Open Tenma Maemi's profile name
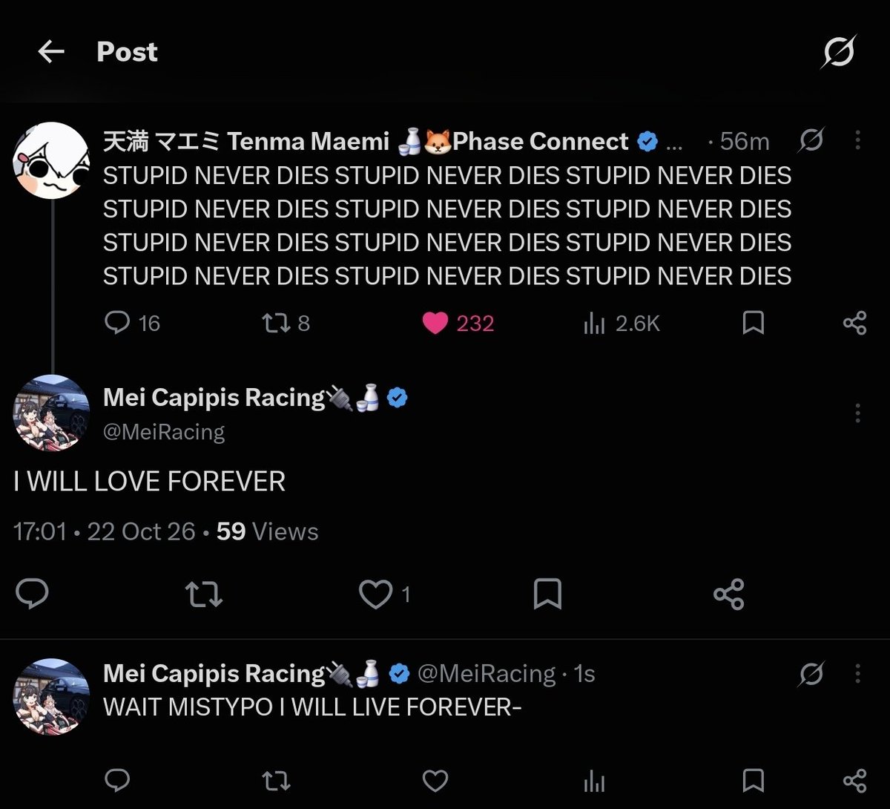Screen dimensions: 890x809 point(246,141)
